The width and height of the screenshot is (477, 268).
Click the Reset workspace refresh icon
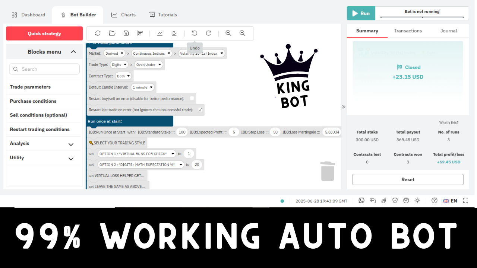98,33
